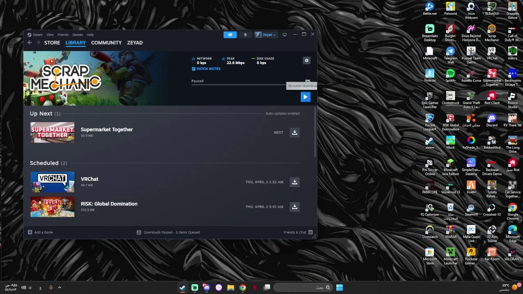Screen dimensions: 523x294
Task: Open Meta Quest Link desktop shortcut
Action: click(x=471, y=234)
